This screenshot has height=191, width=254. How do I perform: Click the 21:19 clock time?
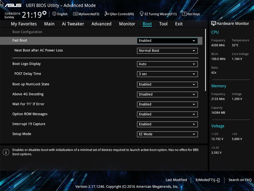(x=32, y=15)
